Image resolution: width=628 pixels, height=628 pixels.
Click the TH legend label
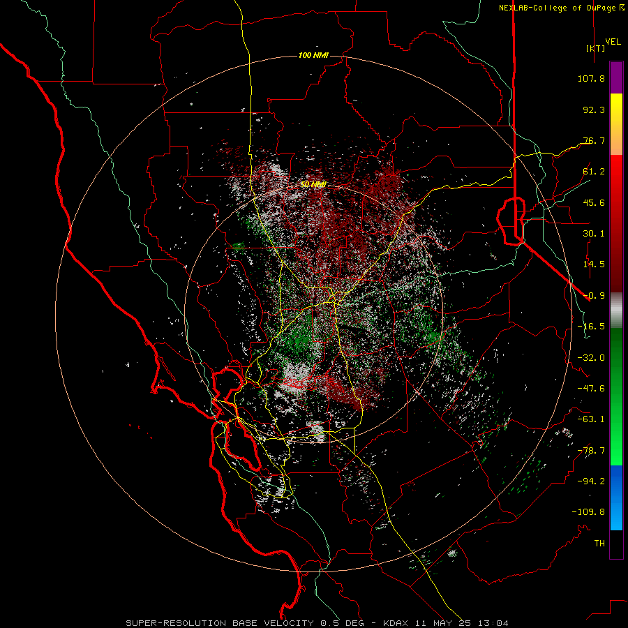coord(599,544)
